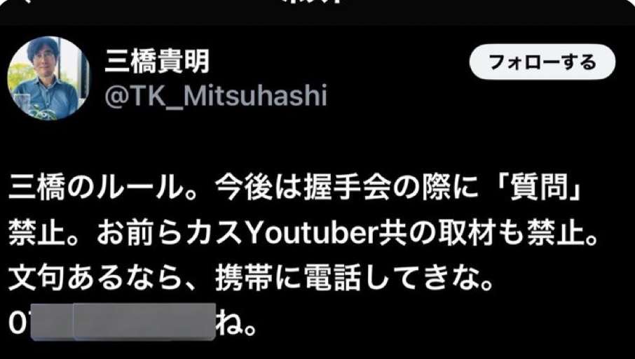635x359 pixels.
Task: Open the @TK_Mitsuhashi handle link
Action: [x=215, y=96]
